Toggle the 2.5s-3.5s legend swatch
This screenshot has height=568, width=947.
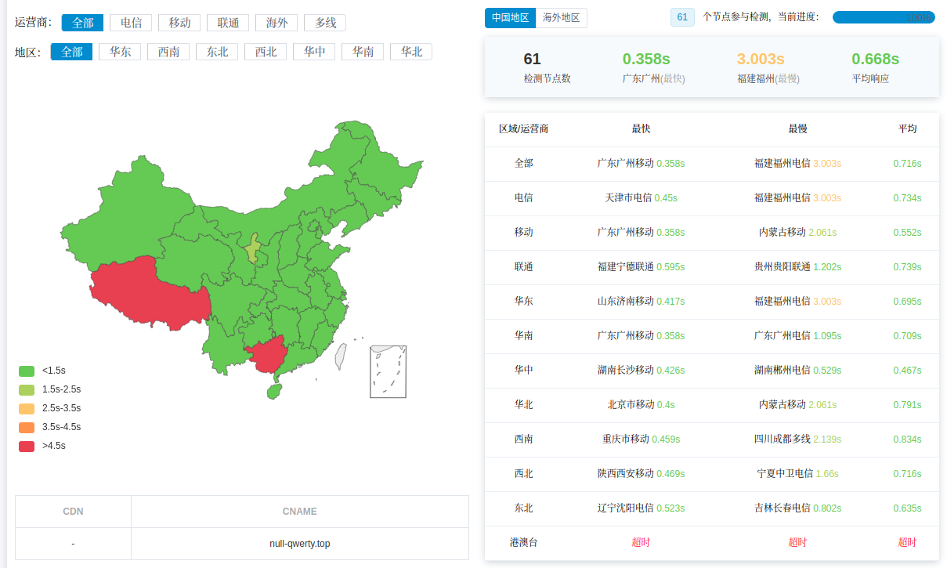pyautogui.click(x=27, y=408)
